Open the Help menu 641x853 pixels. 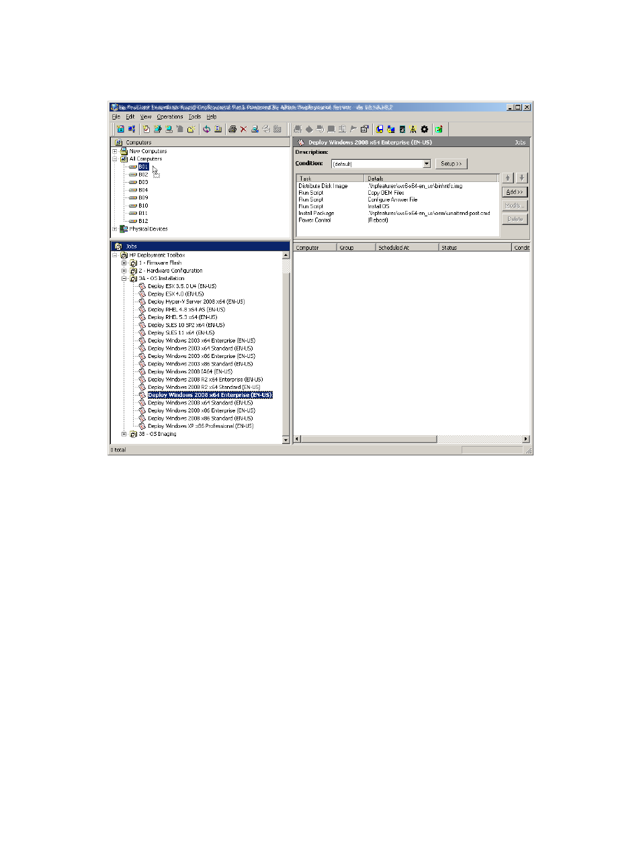[x=212, y=117]
